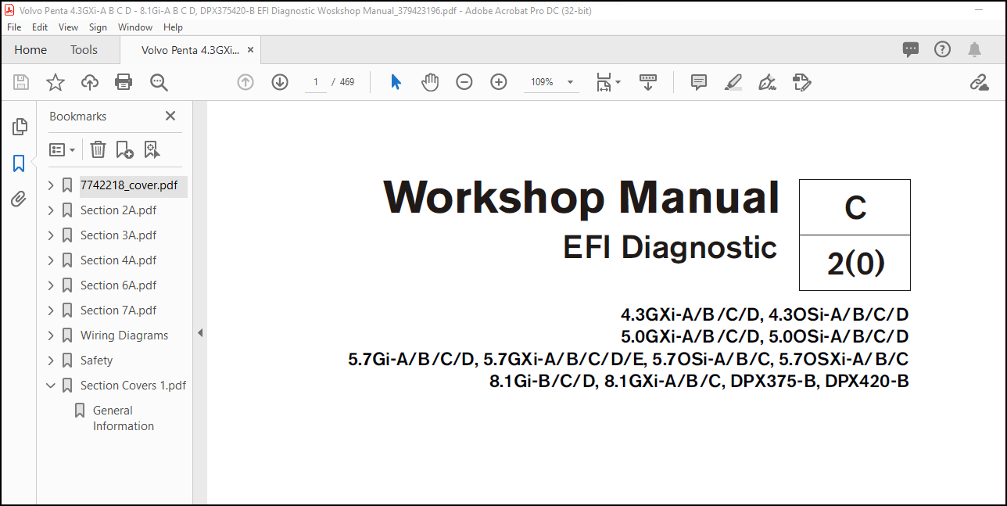
Task: Close the Volvo Penta document tab
Action: (x=250, y=50)
